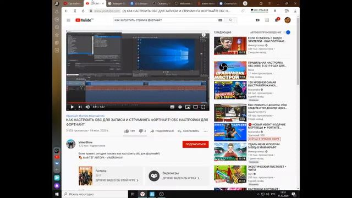
Task: Click the ПОДЕЛИТЬСЯ share button
Action: (x=162, y=131)
